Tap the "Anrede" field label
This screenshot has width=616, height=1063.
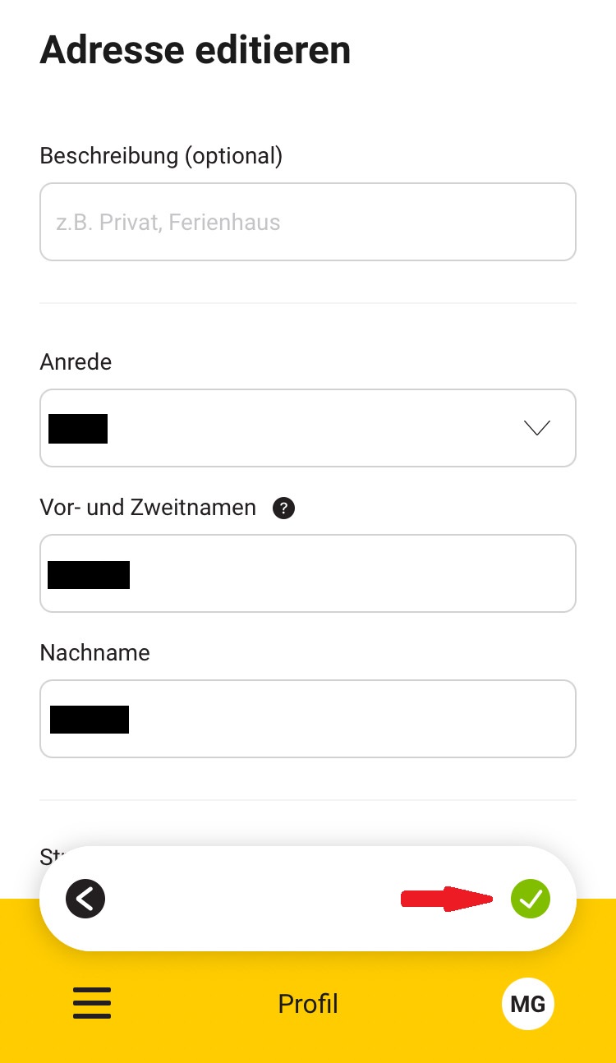76,362
